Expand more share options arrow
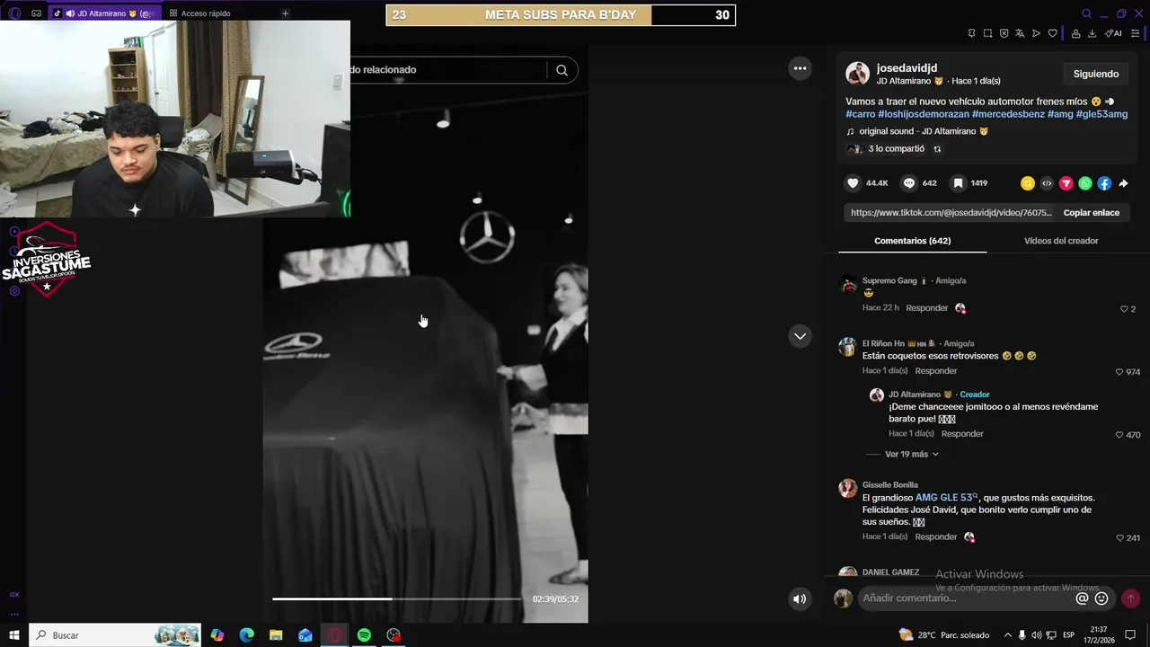 pyautogui.click(x=1123, y=183)
